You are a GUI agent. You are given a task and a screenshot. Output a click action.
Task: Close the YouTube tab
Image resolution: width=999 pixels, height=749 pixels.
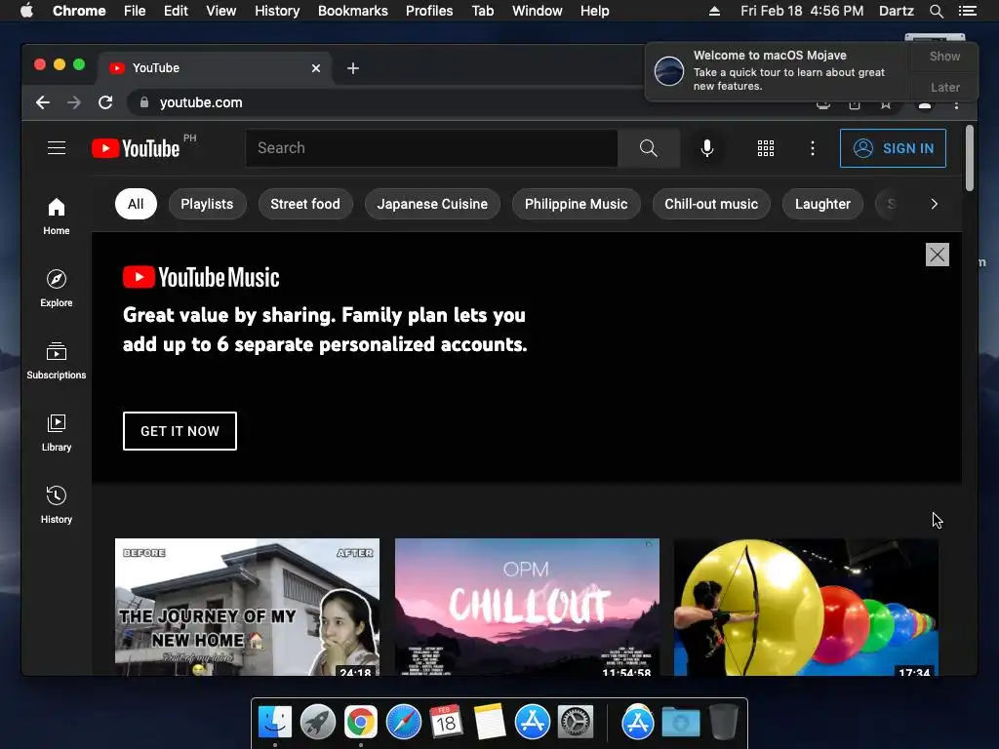(x=316, y=68)
